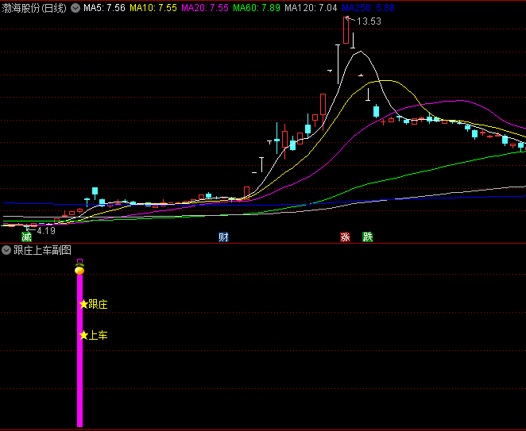Click the 跟庄上车副图 indicator title

click(x=43, y=250)
